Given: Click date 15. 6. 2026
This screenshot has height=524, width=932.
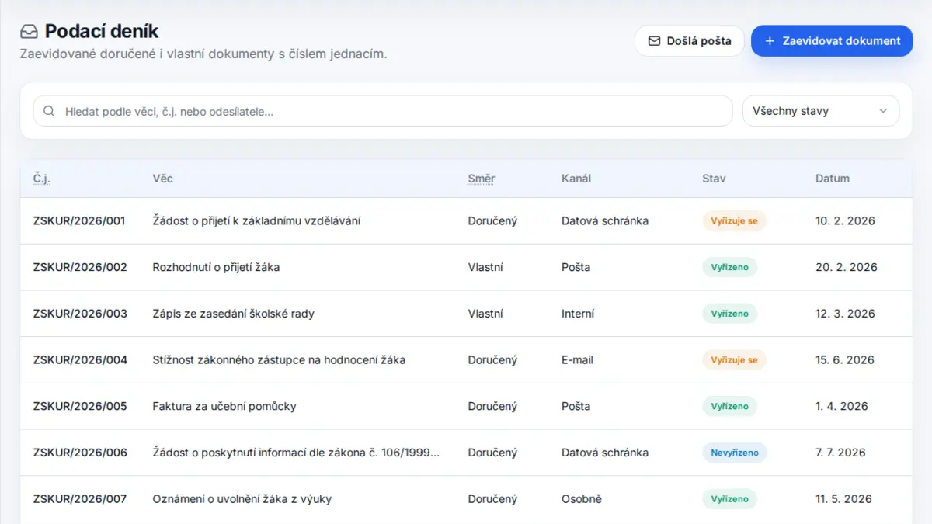Looking at the screenshot, I should tap(845, 359).
